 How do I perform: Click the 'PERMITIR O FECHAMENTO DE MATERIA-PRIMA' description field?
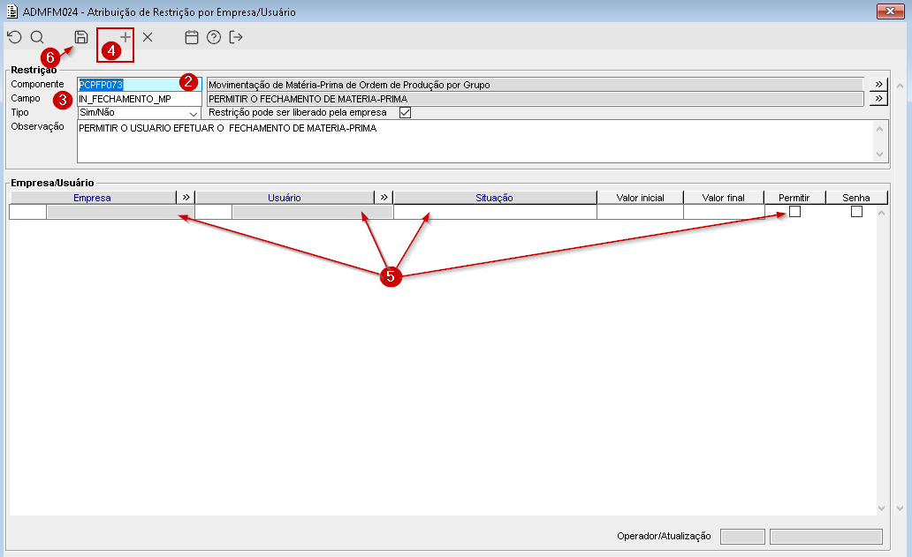pyautogui.click(x=536, y=99)
